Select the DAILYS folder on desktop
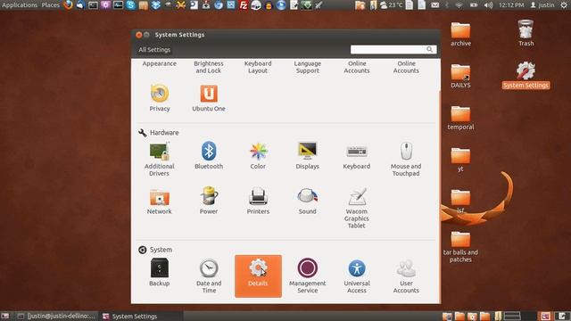This screenshot has width=571, height=321. (460, 76)
